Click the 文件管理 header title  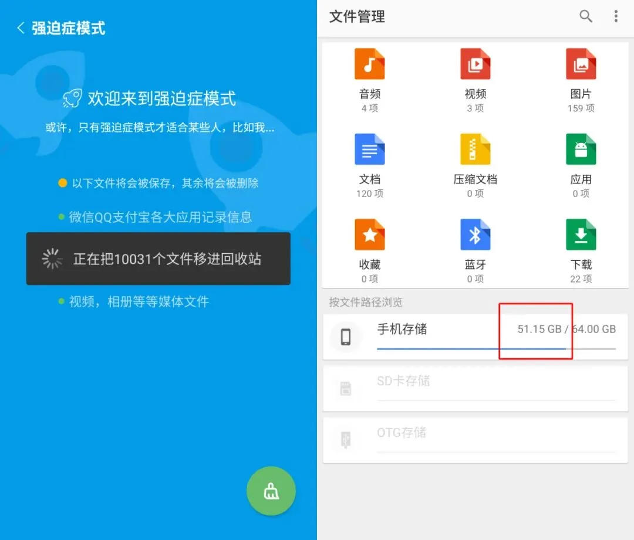[x=357, y=16]
